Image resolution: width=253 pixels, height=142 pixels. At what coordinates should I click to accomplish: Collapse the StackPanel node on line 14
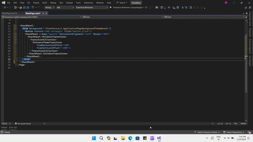16,34
